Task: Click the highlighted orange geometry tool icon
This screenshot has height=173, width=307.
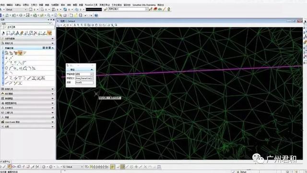Action: coord(20,53)
